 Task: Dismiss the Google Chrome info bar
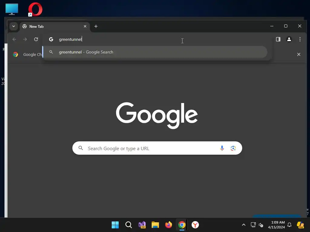tap(299, 54)
